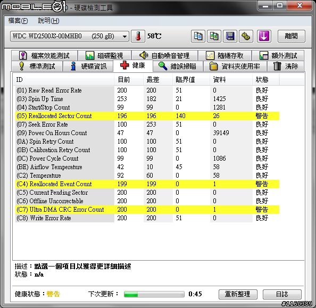
Task: Select the (04) Start/Stop Count row
Action: (147, 107)
